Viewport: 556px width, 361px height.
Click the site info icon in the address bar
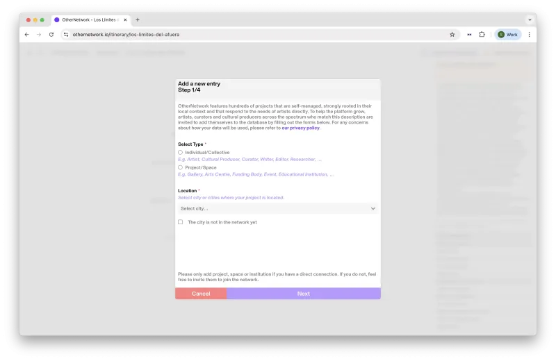click(x=66, y=34)
